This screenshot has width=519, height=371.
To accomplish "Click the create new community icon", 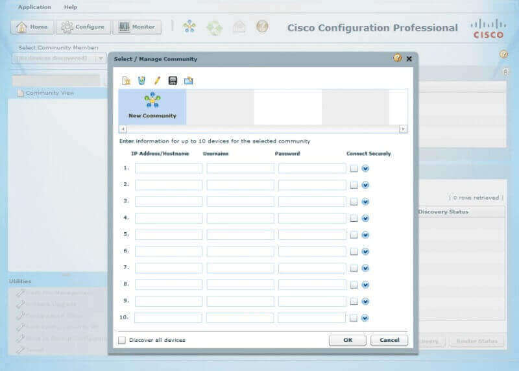I will 126,80.
